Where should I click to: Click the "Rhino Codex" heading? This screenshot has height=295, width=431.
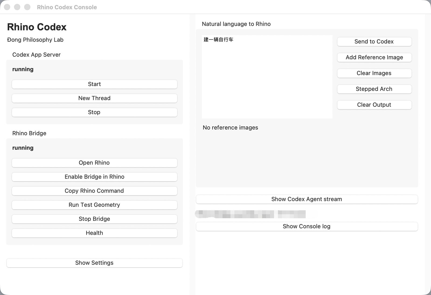pos(37,27)
